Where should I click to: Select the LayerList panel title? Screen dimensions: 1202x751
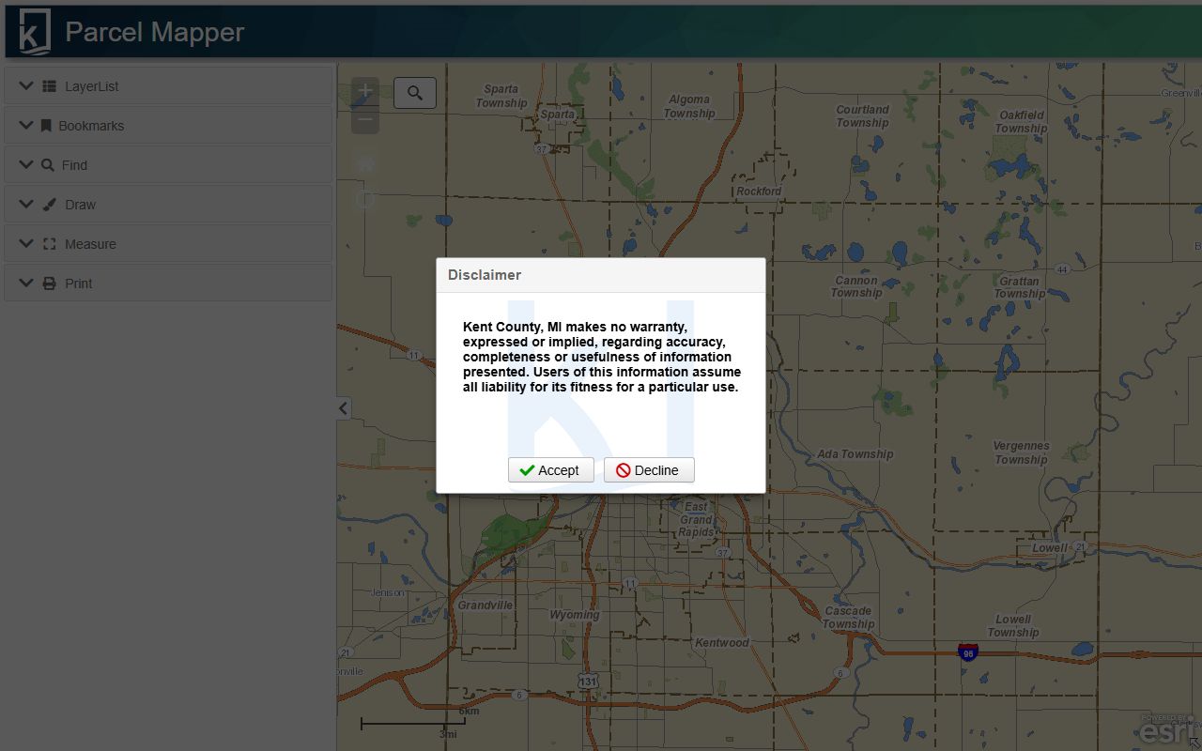92,86
